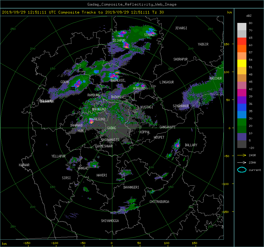The height and width of the screenshot is (247, 264).
Task: Click the intense storm cell near Navalgund
Action: (91, 122)
